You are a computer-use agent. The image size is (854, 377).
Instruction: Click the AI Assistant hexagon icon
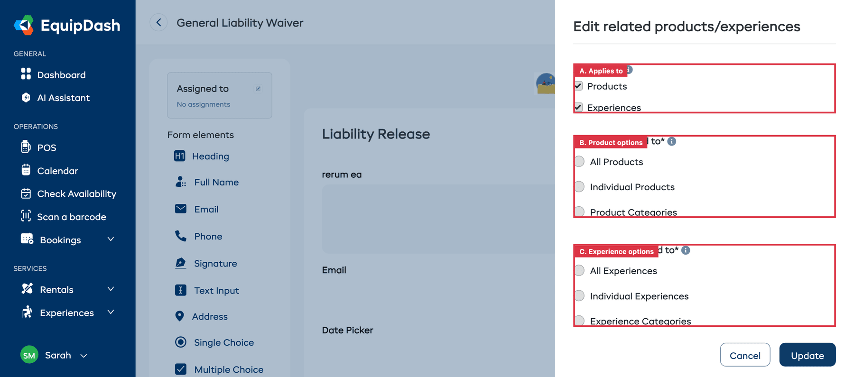[x=26, y=97]
